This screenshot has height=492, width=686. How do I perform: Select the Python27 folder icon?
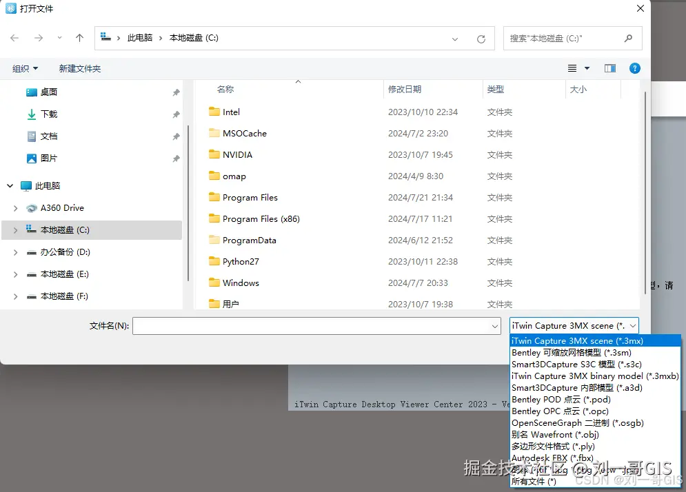[214, 261]
